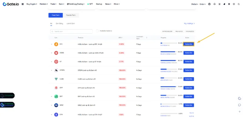
Task: Open the More dropdown menu
Action: point(117,4)
